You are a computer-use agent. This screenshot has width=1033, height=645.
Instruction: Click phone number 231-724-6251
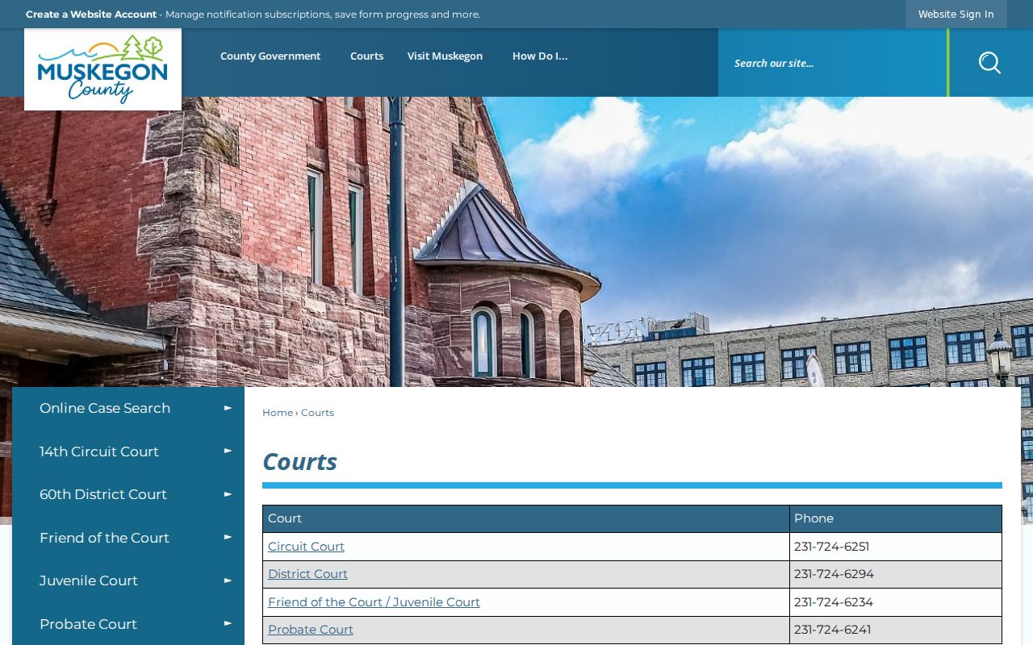coord(831,546)
